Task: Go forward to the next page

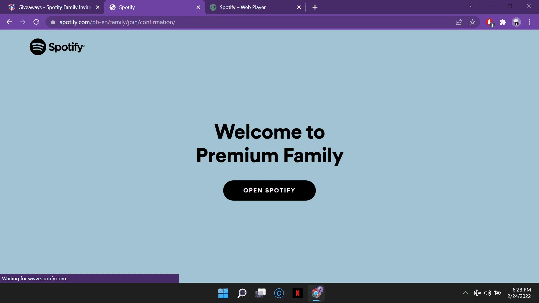Action: (x=23, y=22)
